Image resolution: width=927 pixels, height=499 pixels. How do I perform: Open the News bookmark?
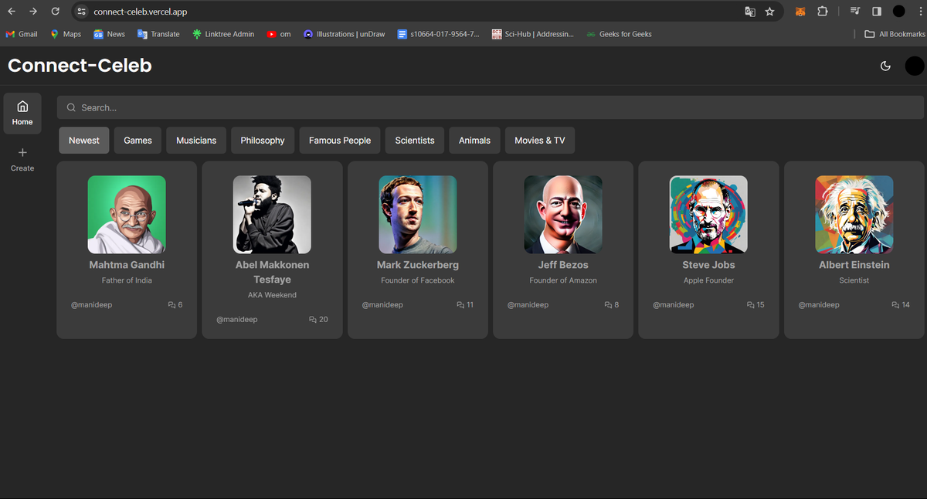point(109,34)
